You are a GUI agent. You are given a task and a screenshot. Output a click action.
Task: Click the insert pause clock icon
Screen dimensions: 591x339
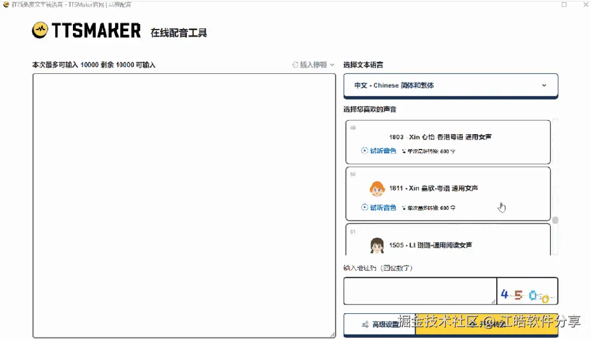[295, 65]
